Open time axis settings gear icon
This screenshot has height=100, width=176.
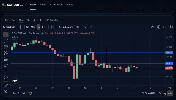click(170, 88)
